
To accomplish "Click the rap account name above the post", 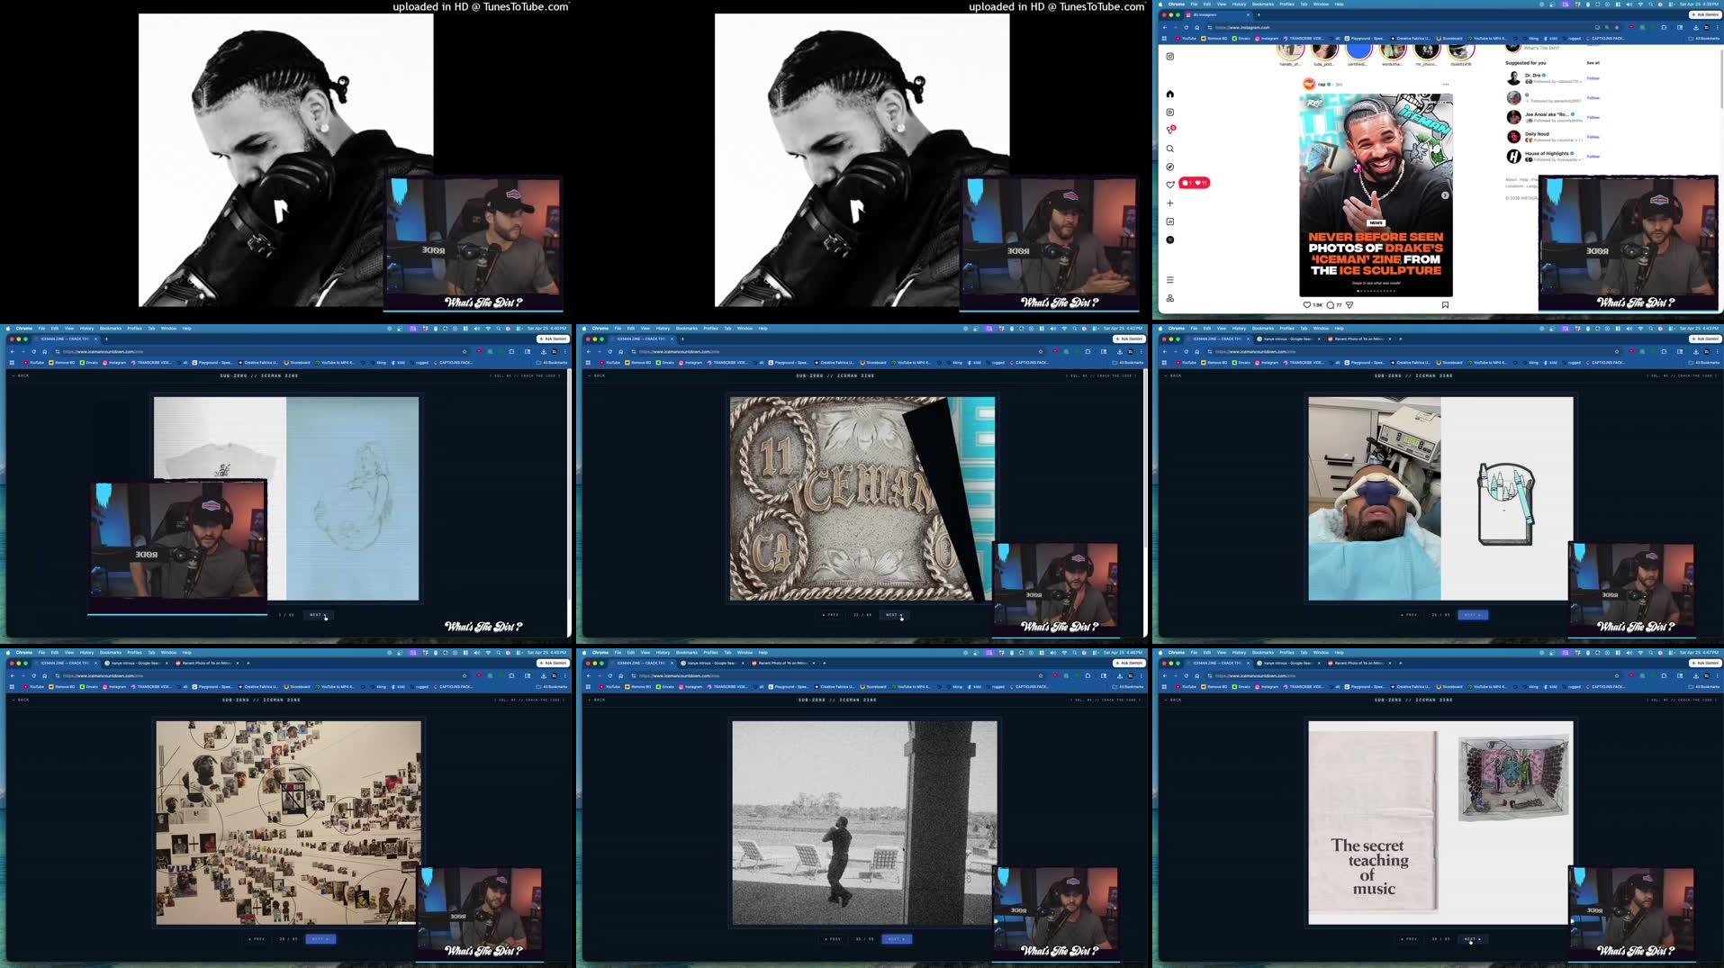I will click(x=1322, y=84).
